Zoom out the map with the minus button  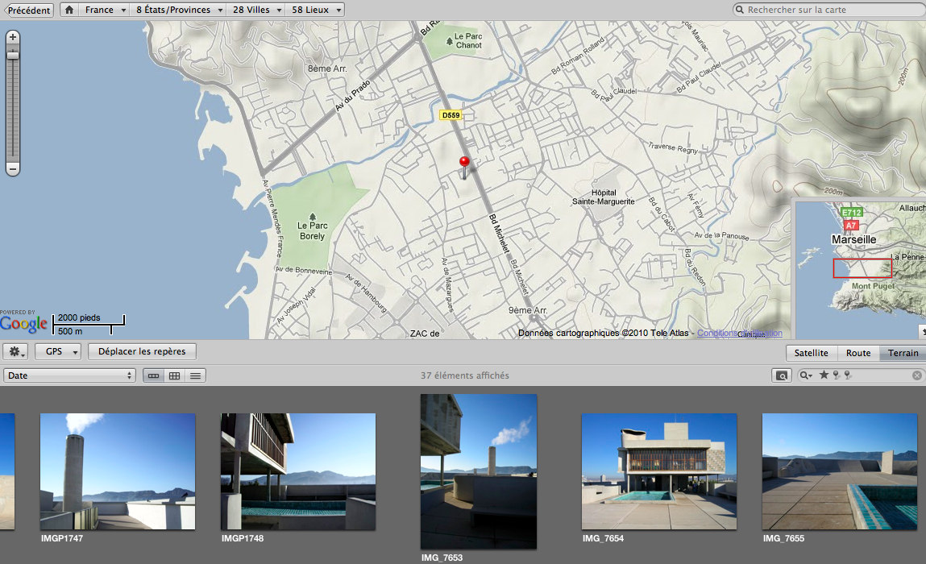(x=13, y=169)
